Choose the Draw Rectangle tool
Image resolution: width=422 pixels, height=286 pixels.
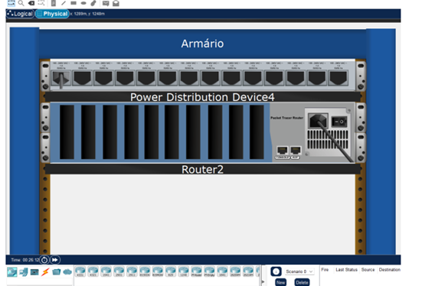74,3
